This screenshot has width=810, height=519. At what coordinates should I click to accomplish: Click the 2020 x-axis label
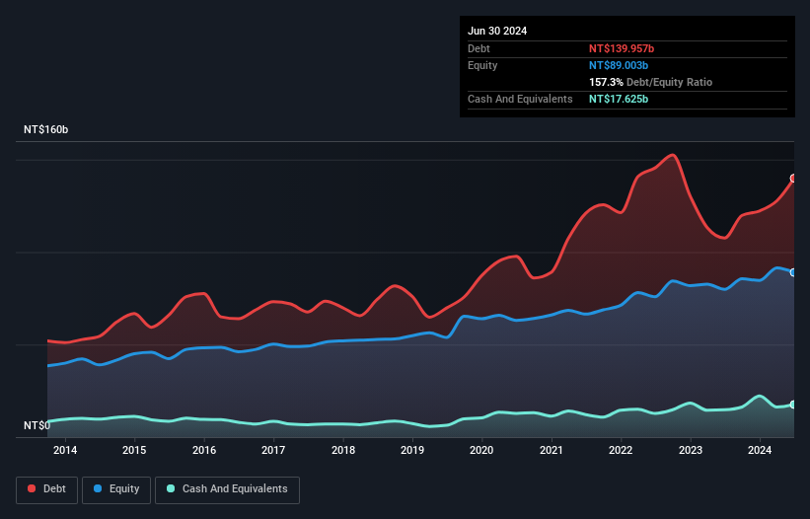coord(481,450)
